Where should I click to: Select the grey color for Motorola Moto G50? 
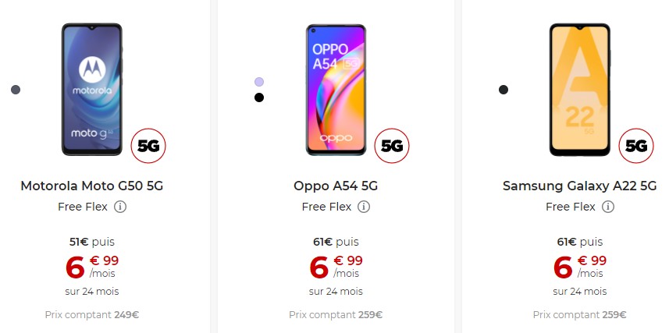coord(16,90)
